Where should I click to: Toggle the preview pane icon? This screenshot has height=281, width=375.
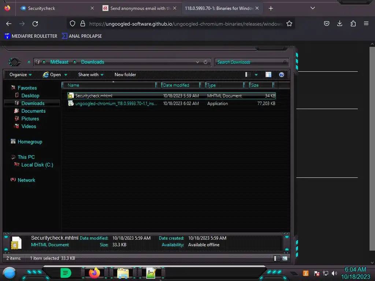(268, 75)
